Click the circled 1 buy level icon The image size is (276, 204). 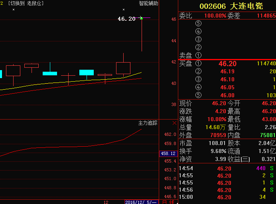[x=198, y=63]
